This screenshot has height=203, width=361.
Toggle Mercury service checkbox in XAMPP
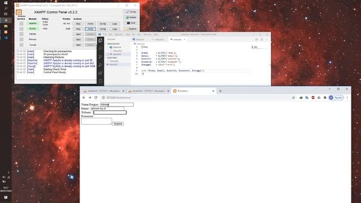(21, 39)
